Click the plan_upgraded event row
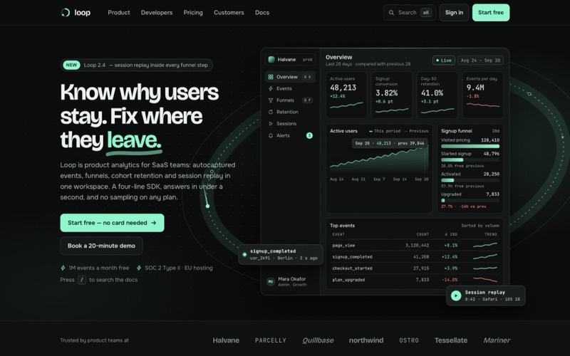The height and width of the screenshot is (356, 570). pyautogui.click(x=415, y=280)
